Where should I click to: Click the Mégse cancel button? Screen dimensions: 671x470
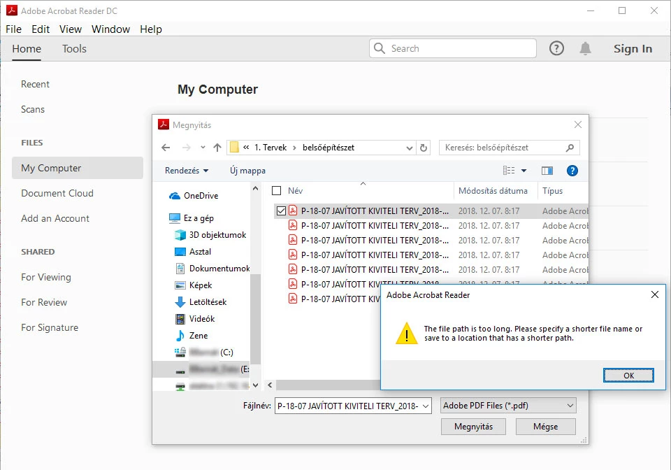tap(545, 427)
